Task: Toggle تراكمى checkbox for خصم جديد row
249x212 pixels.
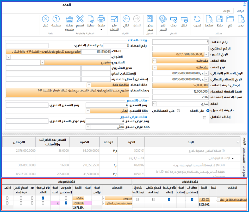Action: coord(7,198)
